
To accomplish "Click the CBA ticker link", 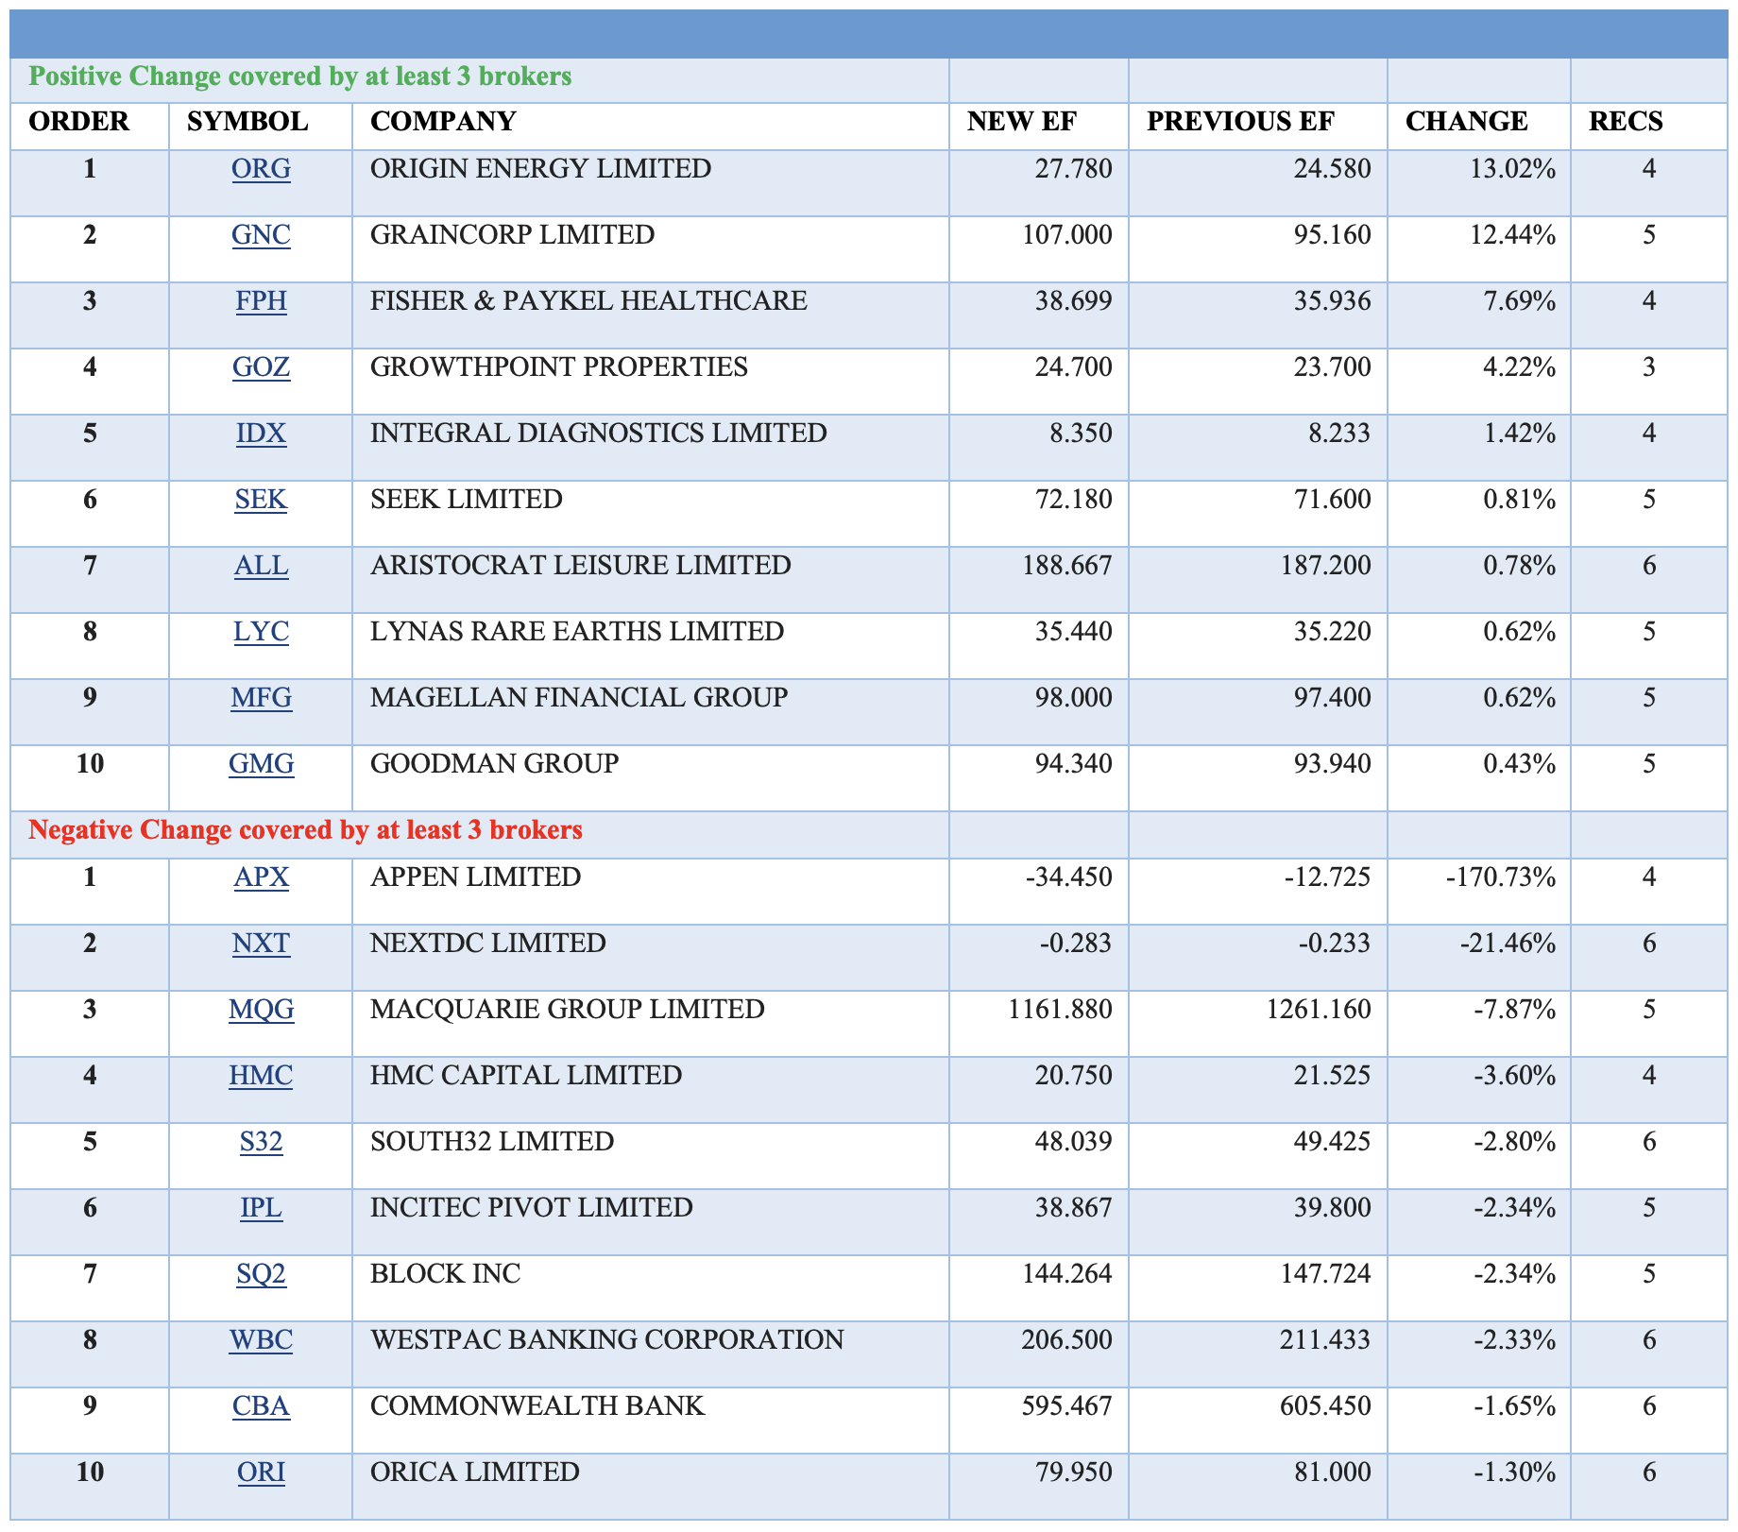I will point(261,1406).
